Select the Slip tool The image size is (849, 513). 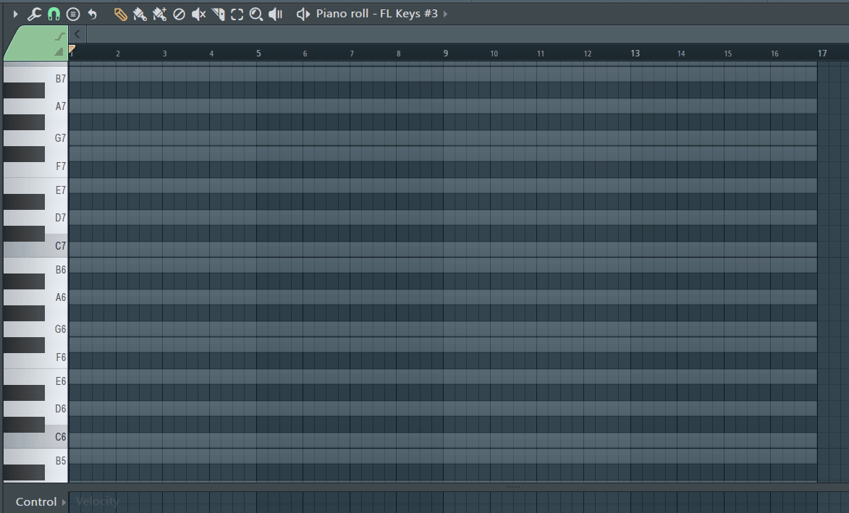point(217,13)
